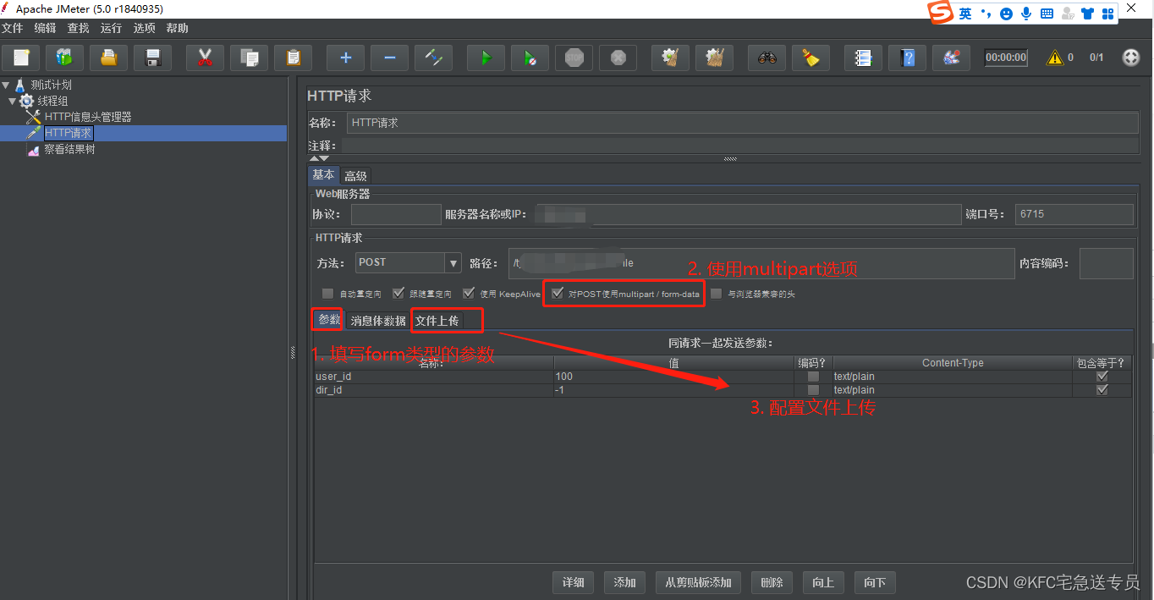
Task: Open the Function Helper dialog icon
Action: [863, 58]
